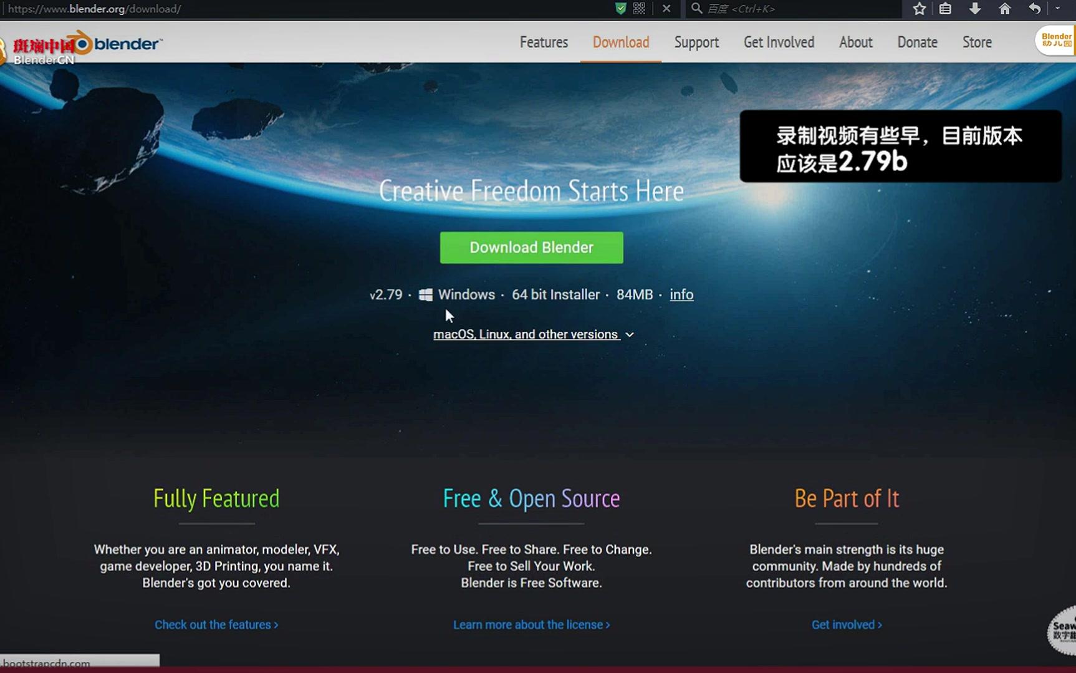Open the Get Involved menu item
1076x673 pixels.
coord(779,42)
